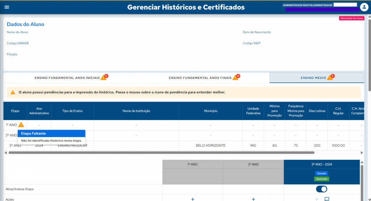Click the plus icon under 2º ANO column
This screenshot has width=371, height=201.
253,199
